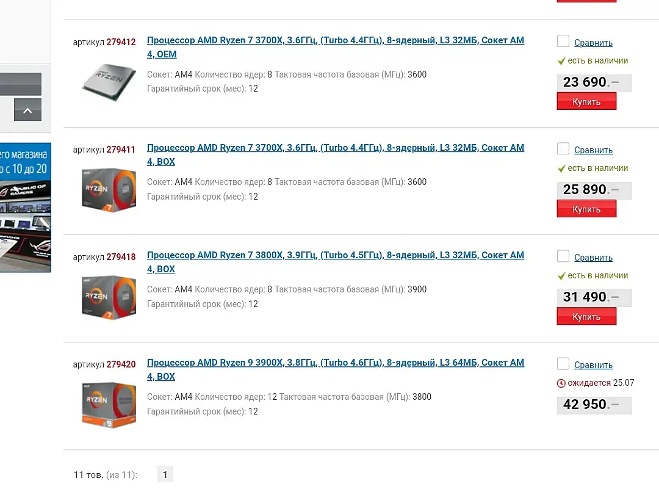
Task: Buy the Ryzen 7 3700X BOX for 25 890
Action: click(586, 209)
